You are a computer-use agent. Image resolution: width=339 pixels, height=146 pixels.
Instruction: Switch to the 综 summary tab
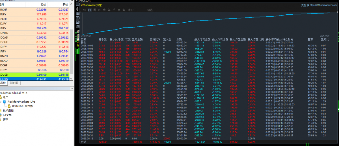pyautogui.click(x=85, y=10)
